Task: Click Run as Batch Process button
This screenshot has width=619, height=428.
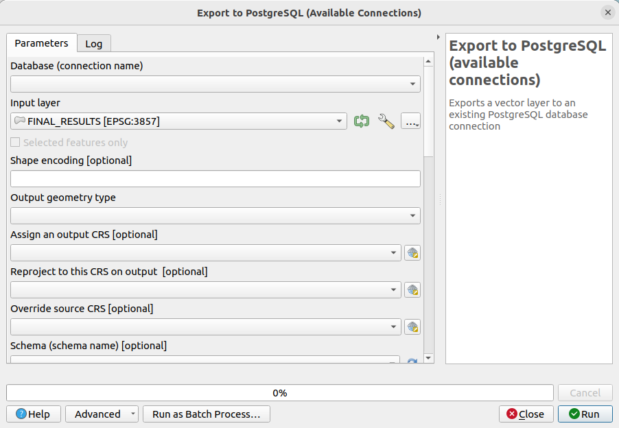Action: coord(205,414)
